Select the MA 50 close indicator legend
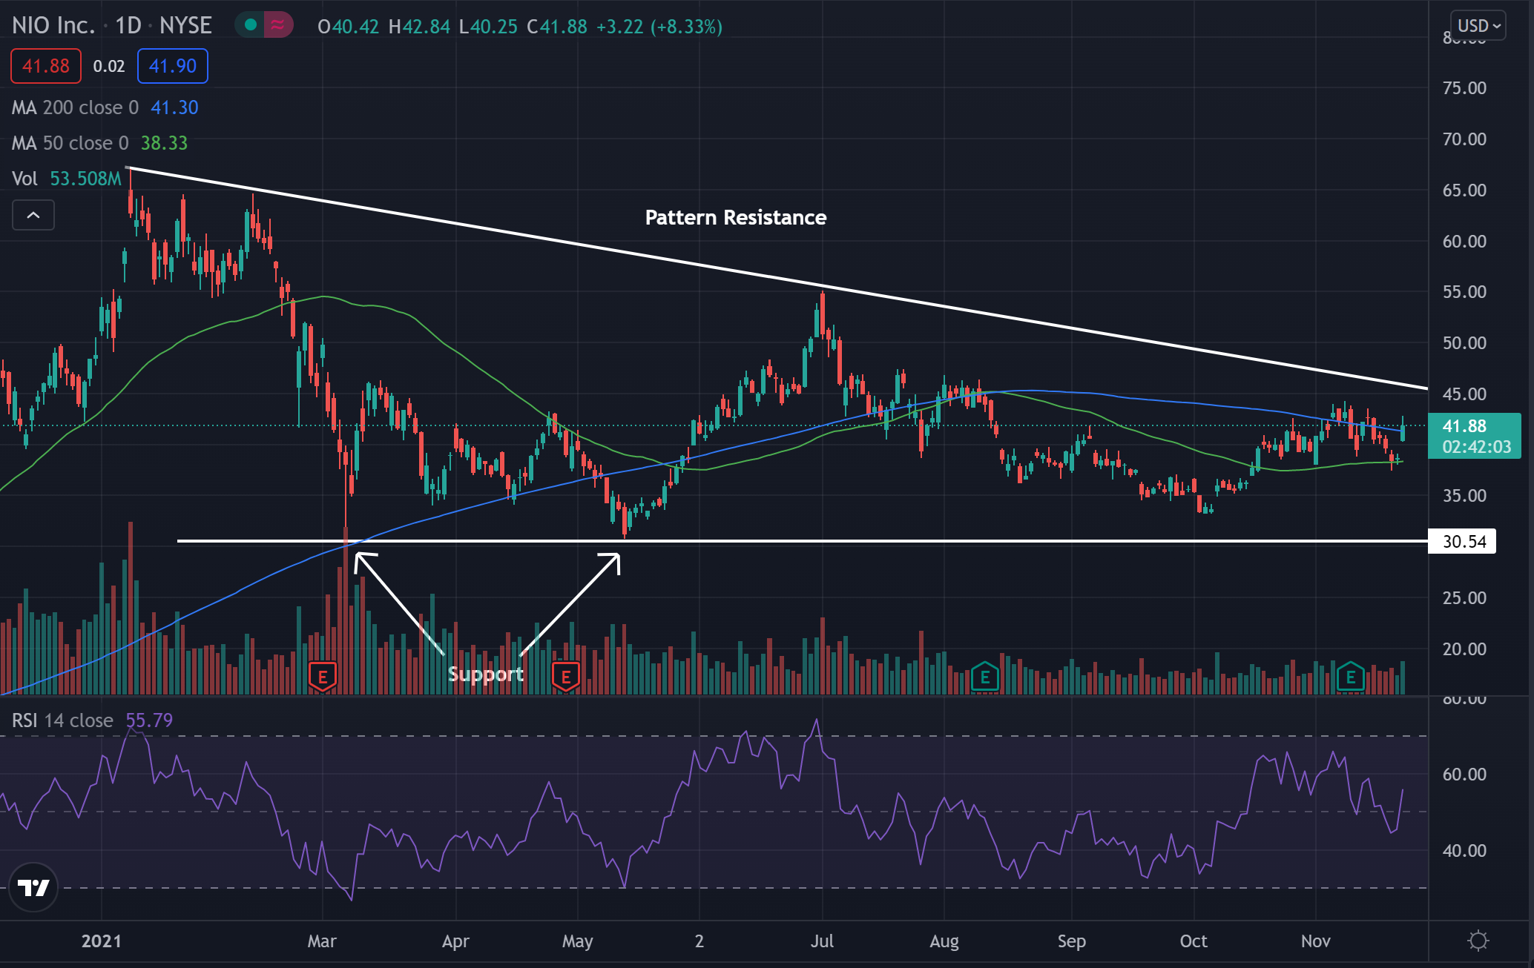The height and width of the screenshot is (968, 1534). [x=70, y=143]
